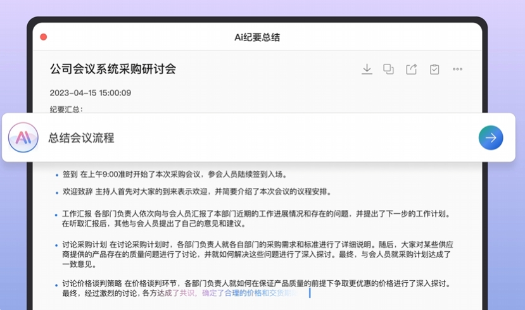Click the round AI logo icon
This screenshot has width=525, height=310.
click(x=23, y=137)
